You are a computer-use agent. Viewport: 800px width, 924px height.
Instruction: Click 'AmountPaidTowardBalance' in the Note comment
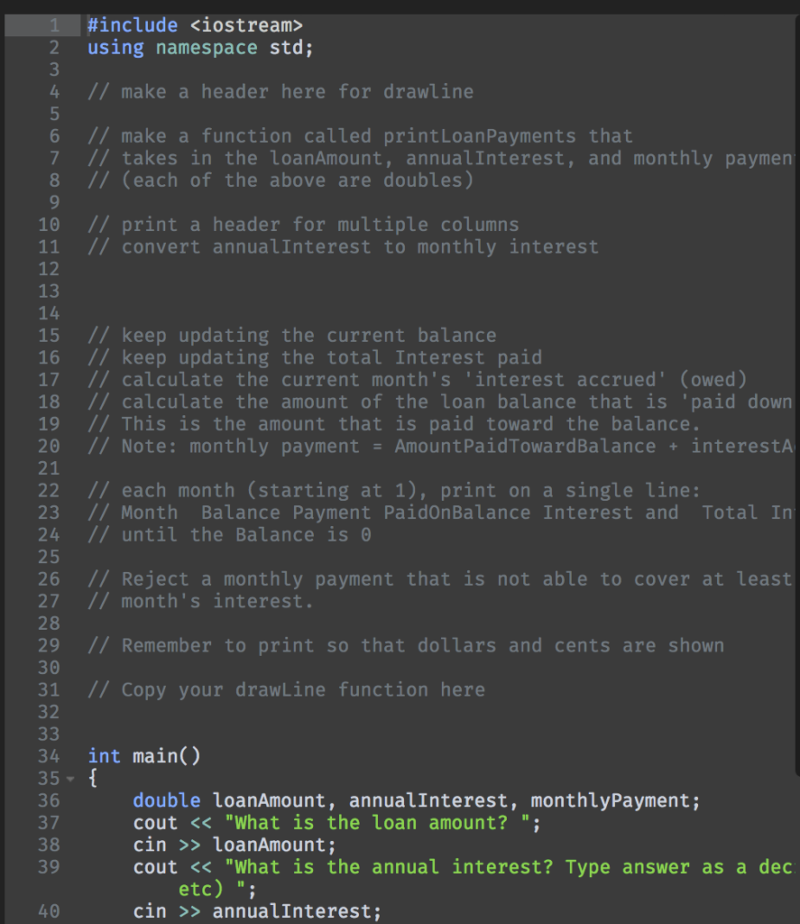click(x=525, y=447)
